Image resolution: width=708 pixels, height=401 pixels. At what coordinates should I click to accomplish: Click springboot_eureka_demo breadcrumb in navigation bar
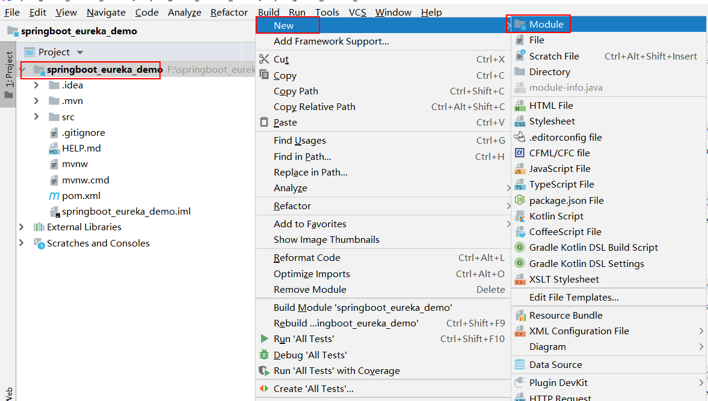(79, 31)
